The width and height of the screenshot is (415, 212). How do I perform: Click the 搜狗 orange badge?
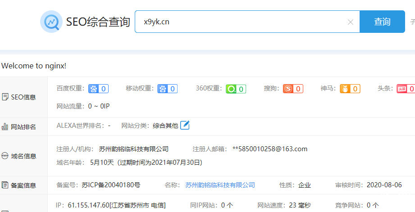pos(293,89)
